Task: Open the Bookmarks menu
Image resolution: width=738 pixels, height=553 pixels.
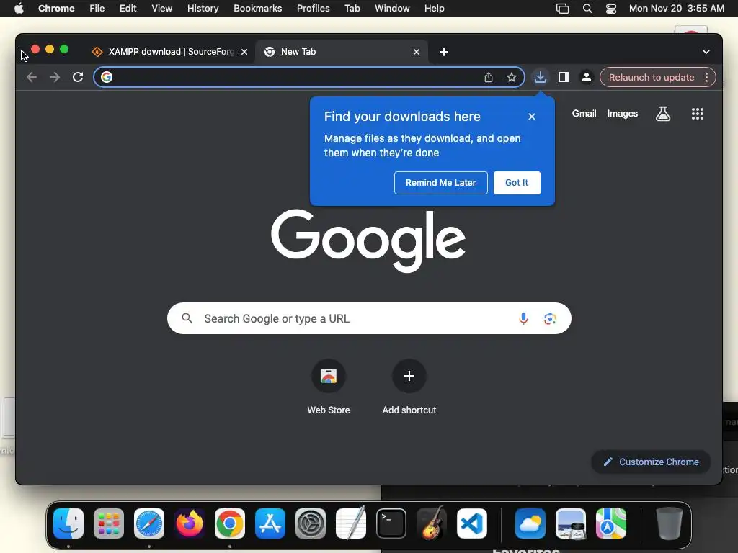Action: (257, 9)
